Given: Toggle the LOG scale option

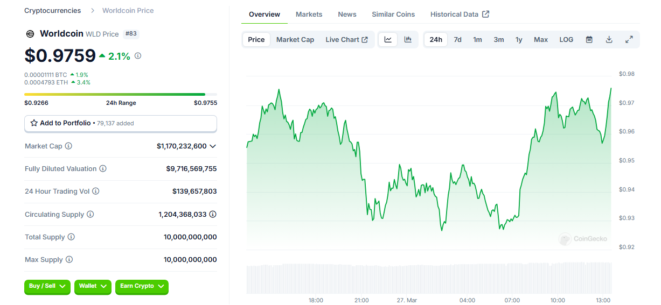Looking at the screenshot, I should (566, 39).
